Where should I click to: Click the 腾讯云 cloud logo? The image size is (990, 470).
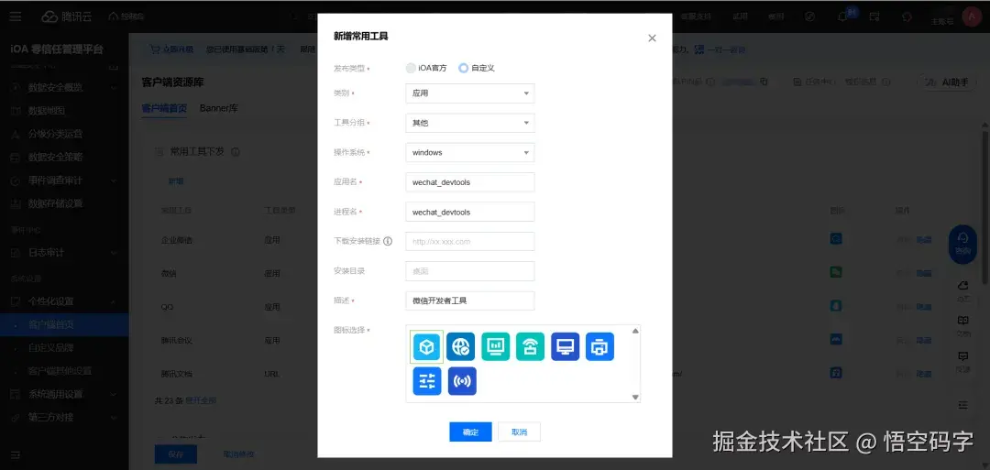tap(67, 17)
